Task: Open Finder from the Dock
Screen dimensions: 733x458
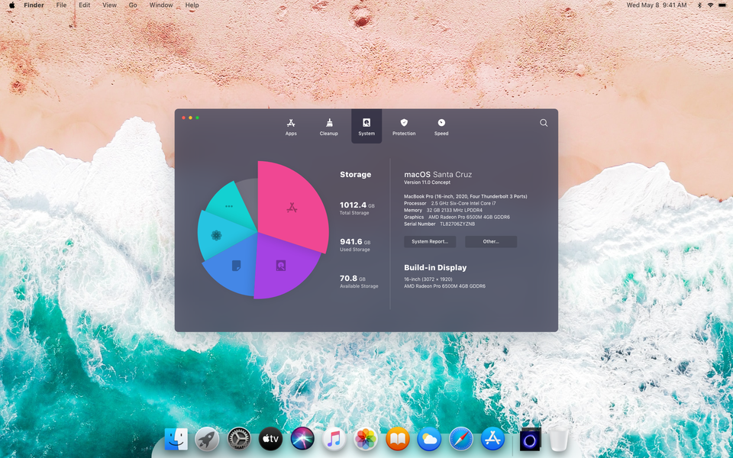Action: point(176,440)
